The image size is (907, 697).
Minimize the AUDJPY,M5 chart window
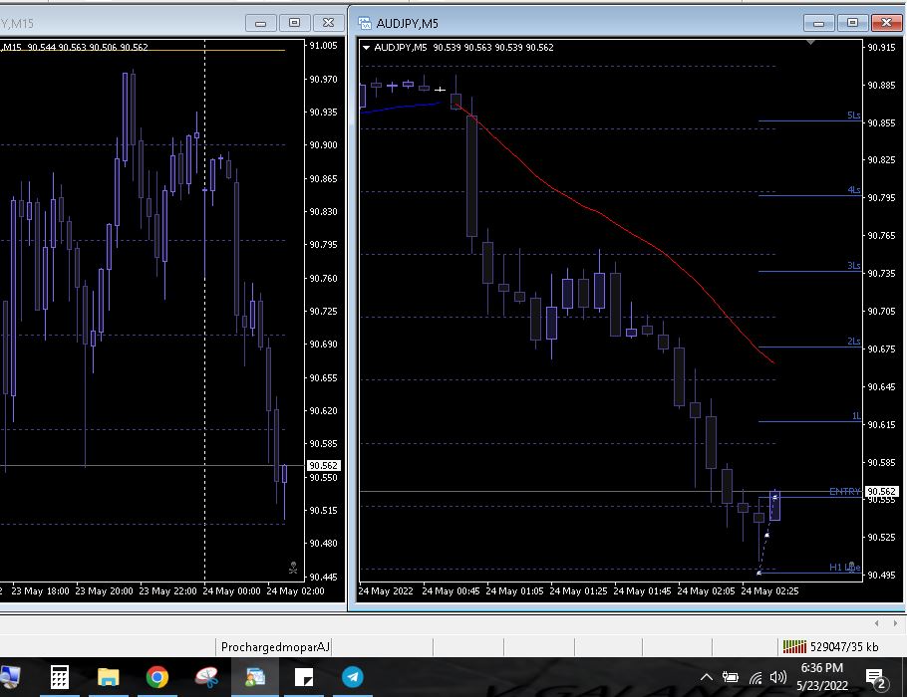tap(820, 23)
